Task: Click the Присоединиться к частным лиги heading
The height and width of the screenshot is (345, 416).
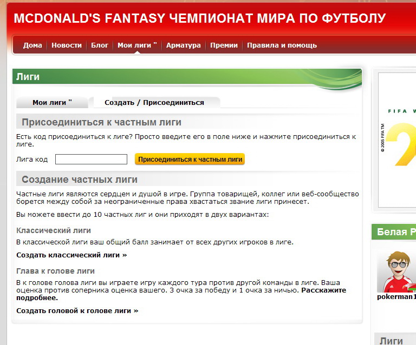Action: 102,122
